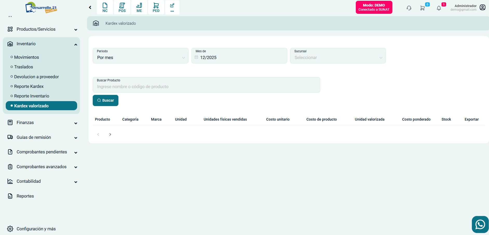Open the PED orders cart shortcut
This screenshot has width=489, height=235.
point(156,7)
